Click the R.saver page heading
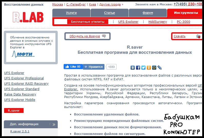 pyautogui.click(x=135, y=47)
